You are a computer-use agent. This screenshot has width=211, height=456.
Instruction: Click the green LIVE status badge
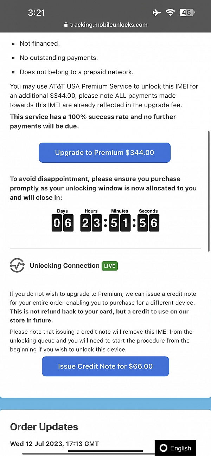click(x=109, y=266)
